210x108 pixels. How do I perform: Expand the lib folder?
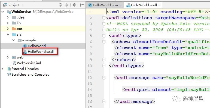tap(8, 23)
